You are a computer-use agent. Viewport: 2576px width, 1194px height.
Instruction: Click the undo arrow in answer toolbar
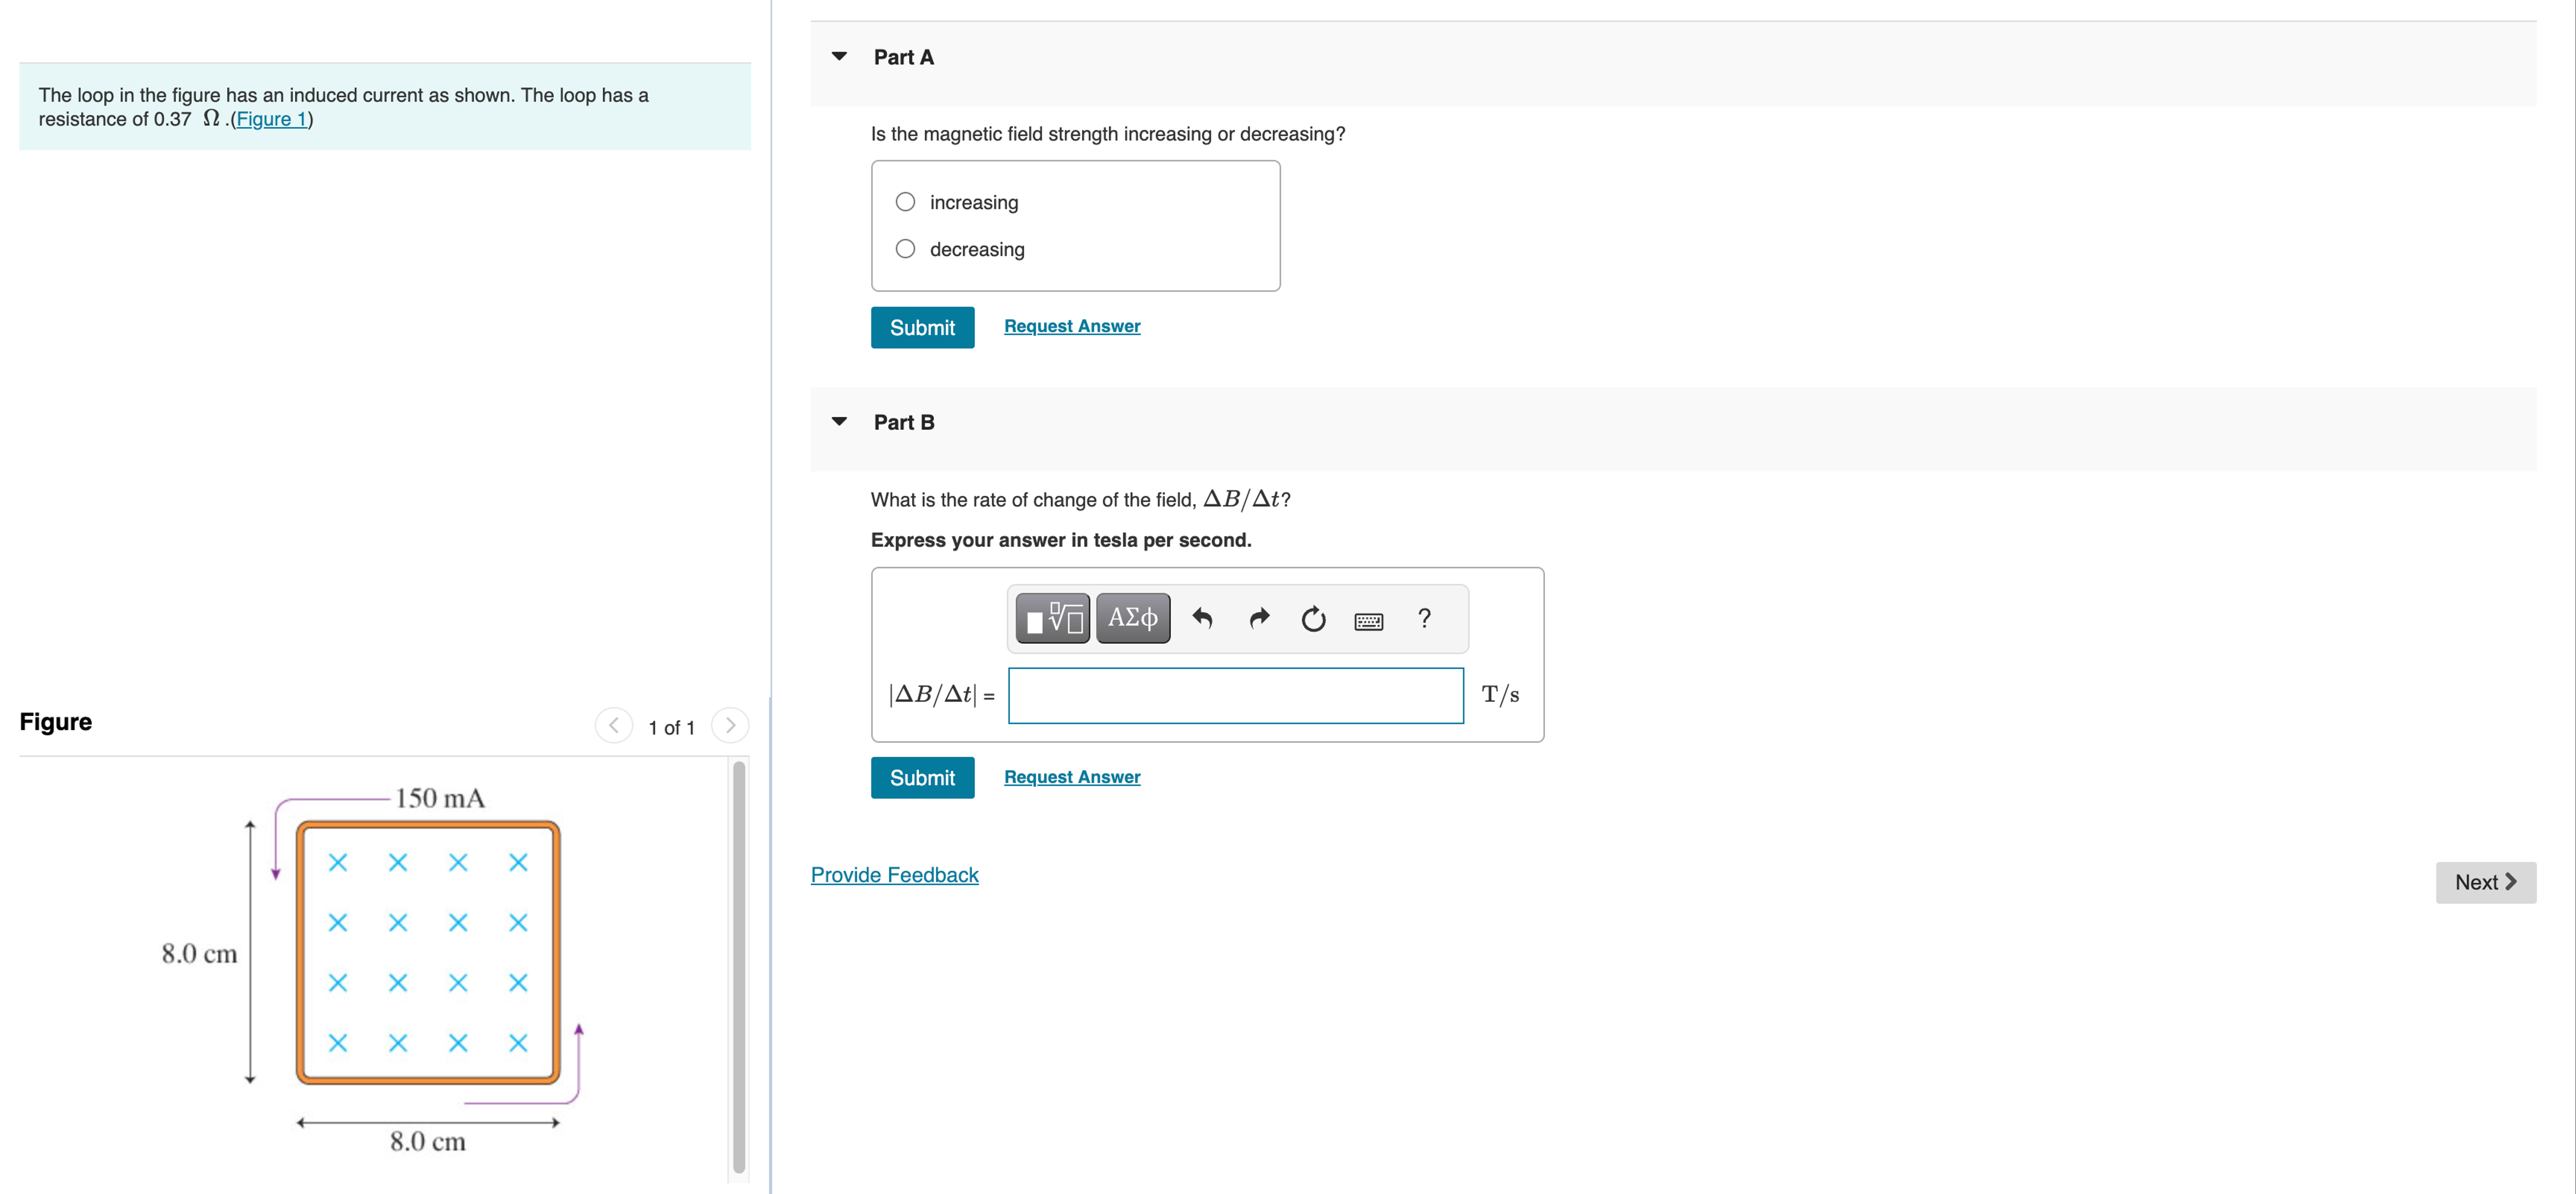pyautogui.click(x=1202, y=619)
